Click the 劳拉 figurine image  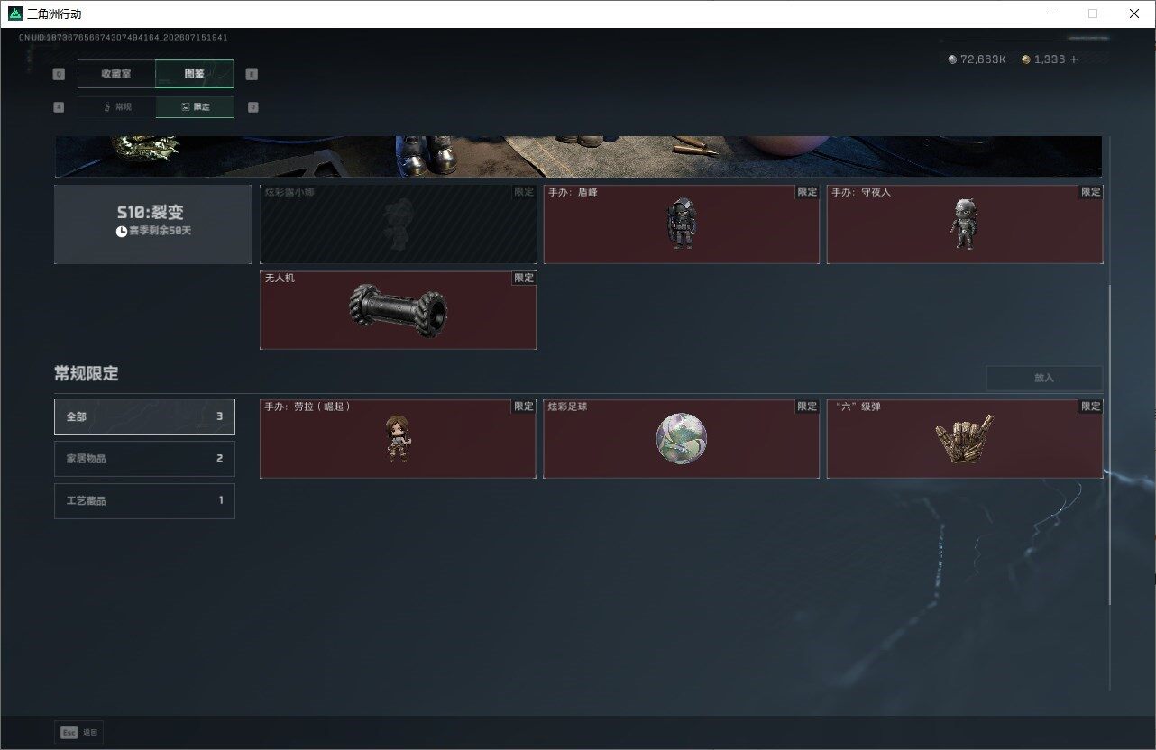click(397, 439)
